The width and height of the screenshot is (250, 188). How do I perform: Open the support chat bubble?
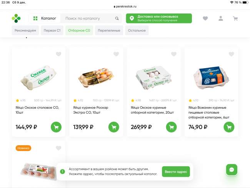click(x=232, y=170)
